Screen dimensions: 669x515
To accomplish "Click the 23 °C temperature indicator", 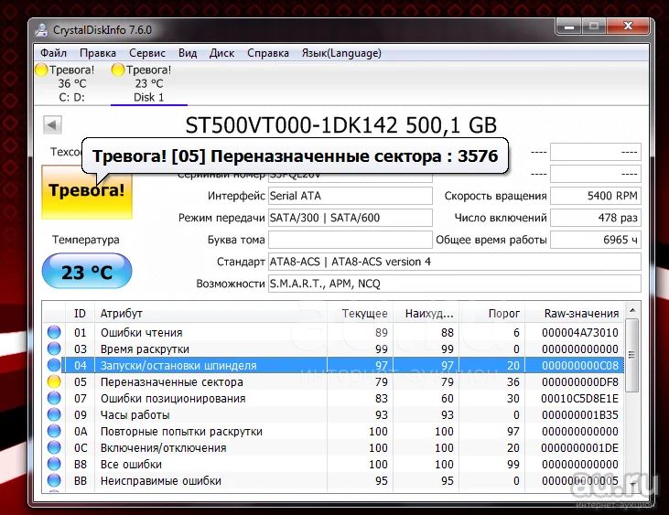I will [x=87, y=271].
